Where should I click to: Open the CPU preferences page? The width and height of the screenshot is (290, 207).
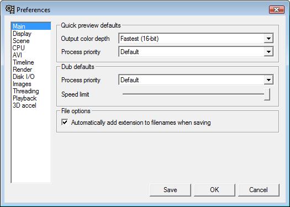click(18, 48)
